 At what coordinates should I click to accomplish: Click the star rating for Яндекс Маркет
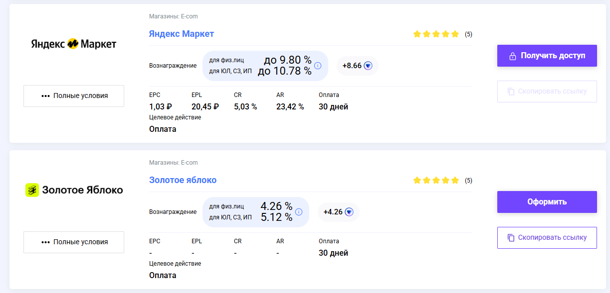[436, 34]
